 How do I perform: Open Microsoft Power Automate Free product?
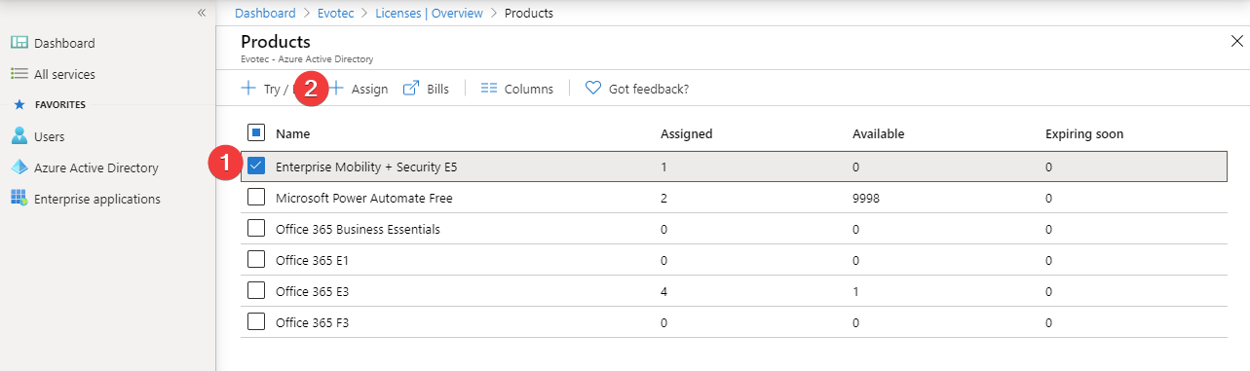tap(364, 198)
